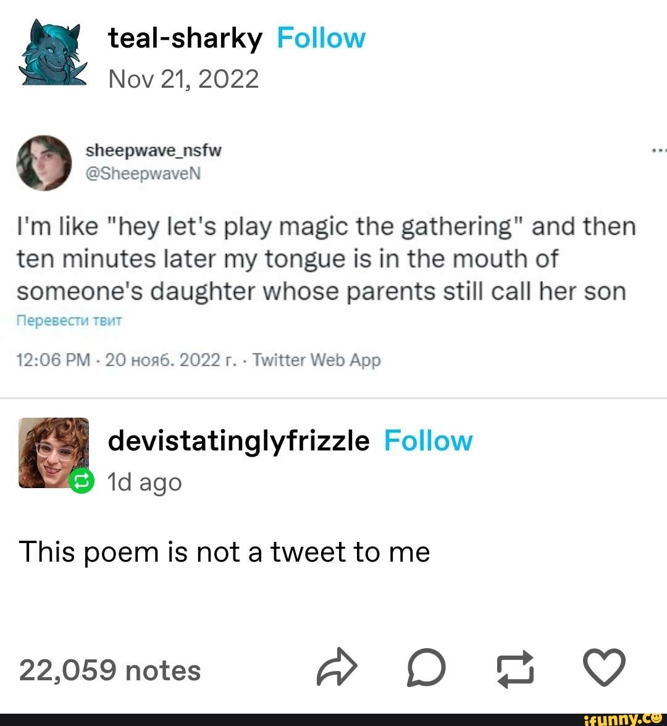Open the teal-sharky blog name
This screenshot has height=726, width=667.
coord(185,38)
